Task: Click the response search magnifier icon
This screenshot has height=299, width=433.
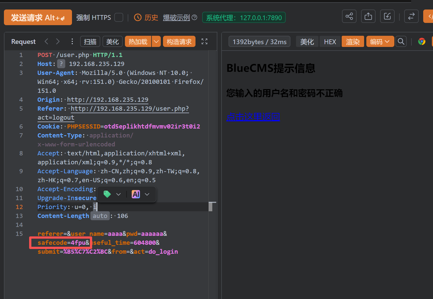Action: point(401,42)
